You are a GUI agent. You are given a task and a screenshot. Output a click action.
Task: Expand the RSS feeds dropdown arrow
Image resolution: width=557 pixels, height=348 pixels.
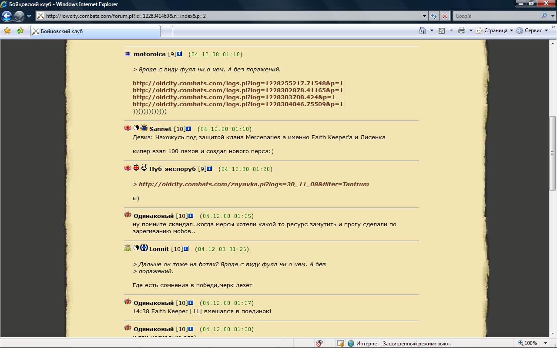pos(451,30)
